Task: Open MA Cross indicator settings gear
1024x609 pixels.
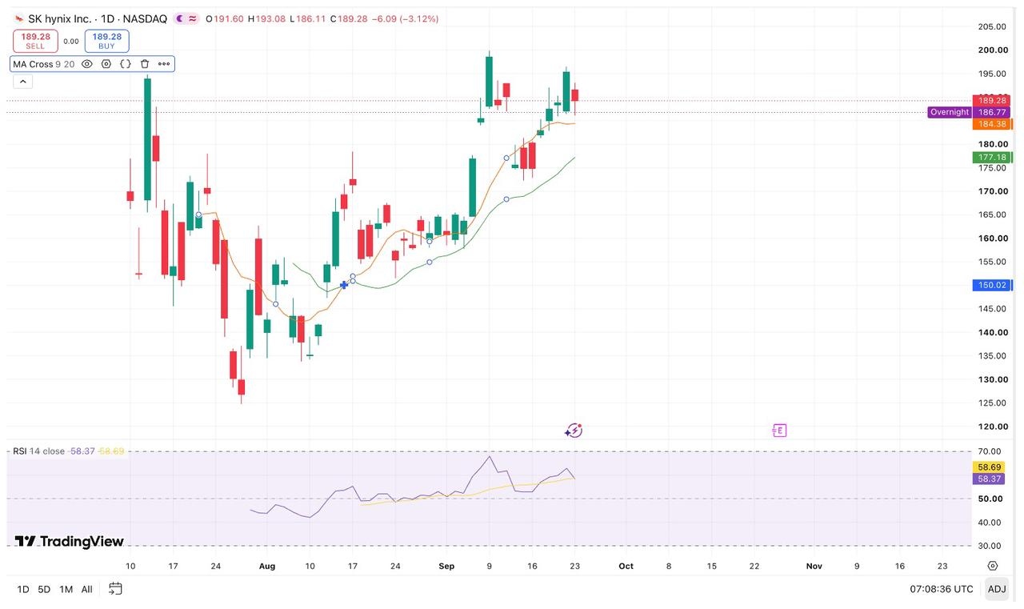Action: click(106, 64)
